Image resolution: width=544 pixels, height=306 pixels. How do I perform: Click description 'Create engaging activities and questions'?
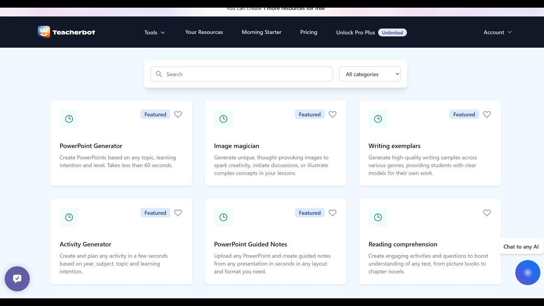coord(428,263)
